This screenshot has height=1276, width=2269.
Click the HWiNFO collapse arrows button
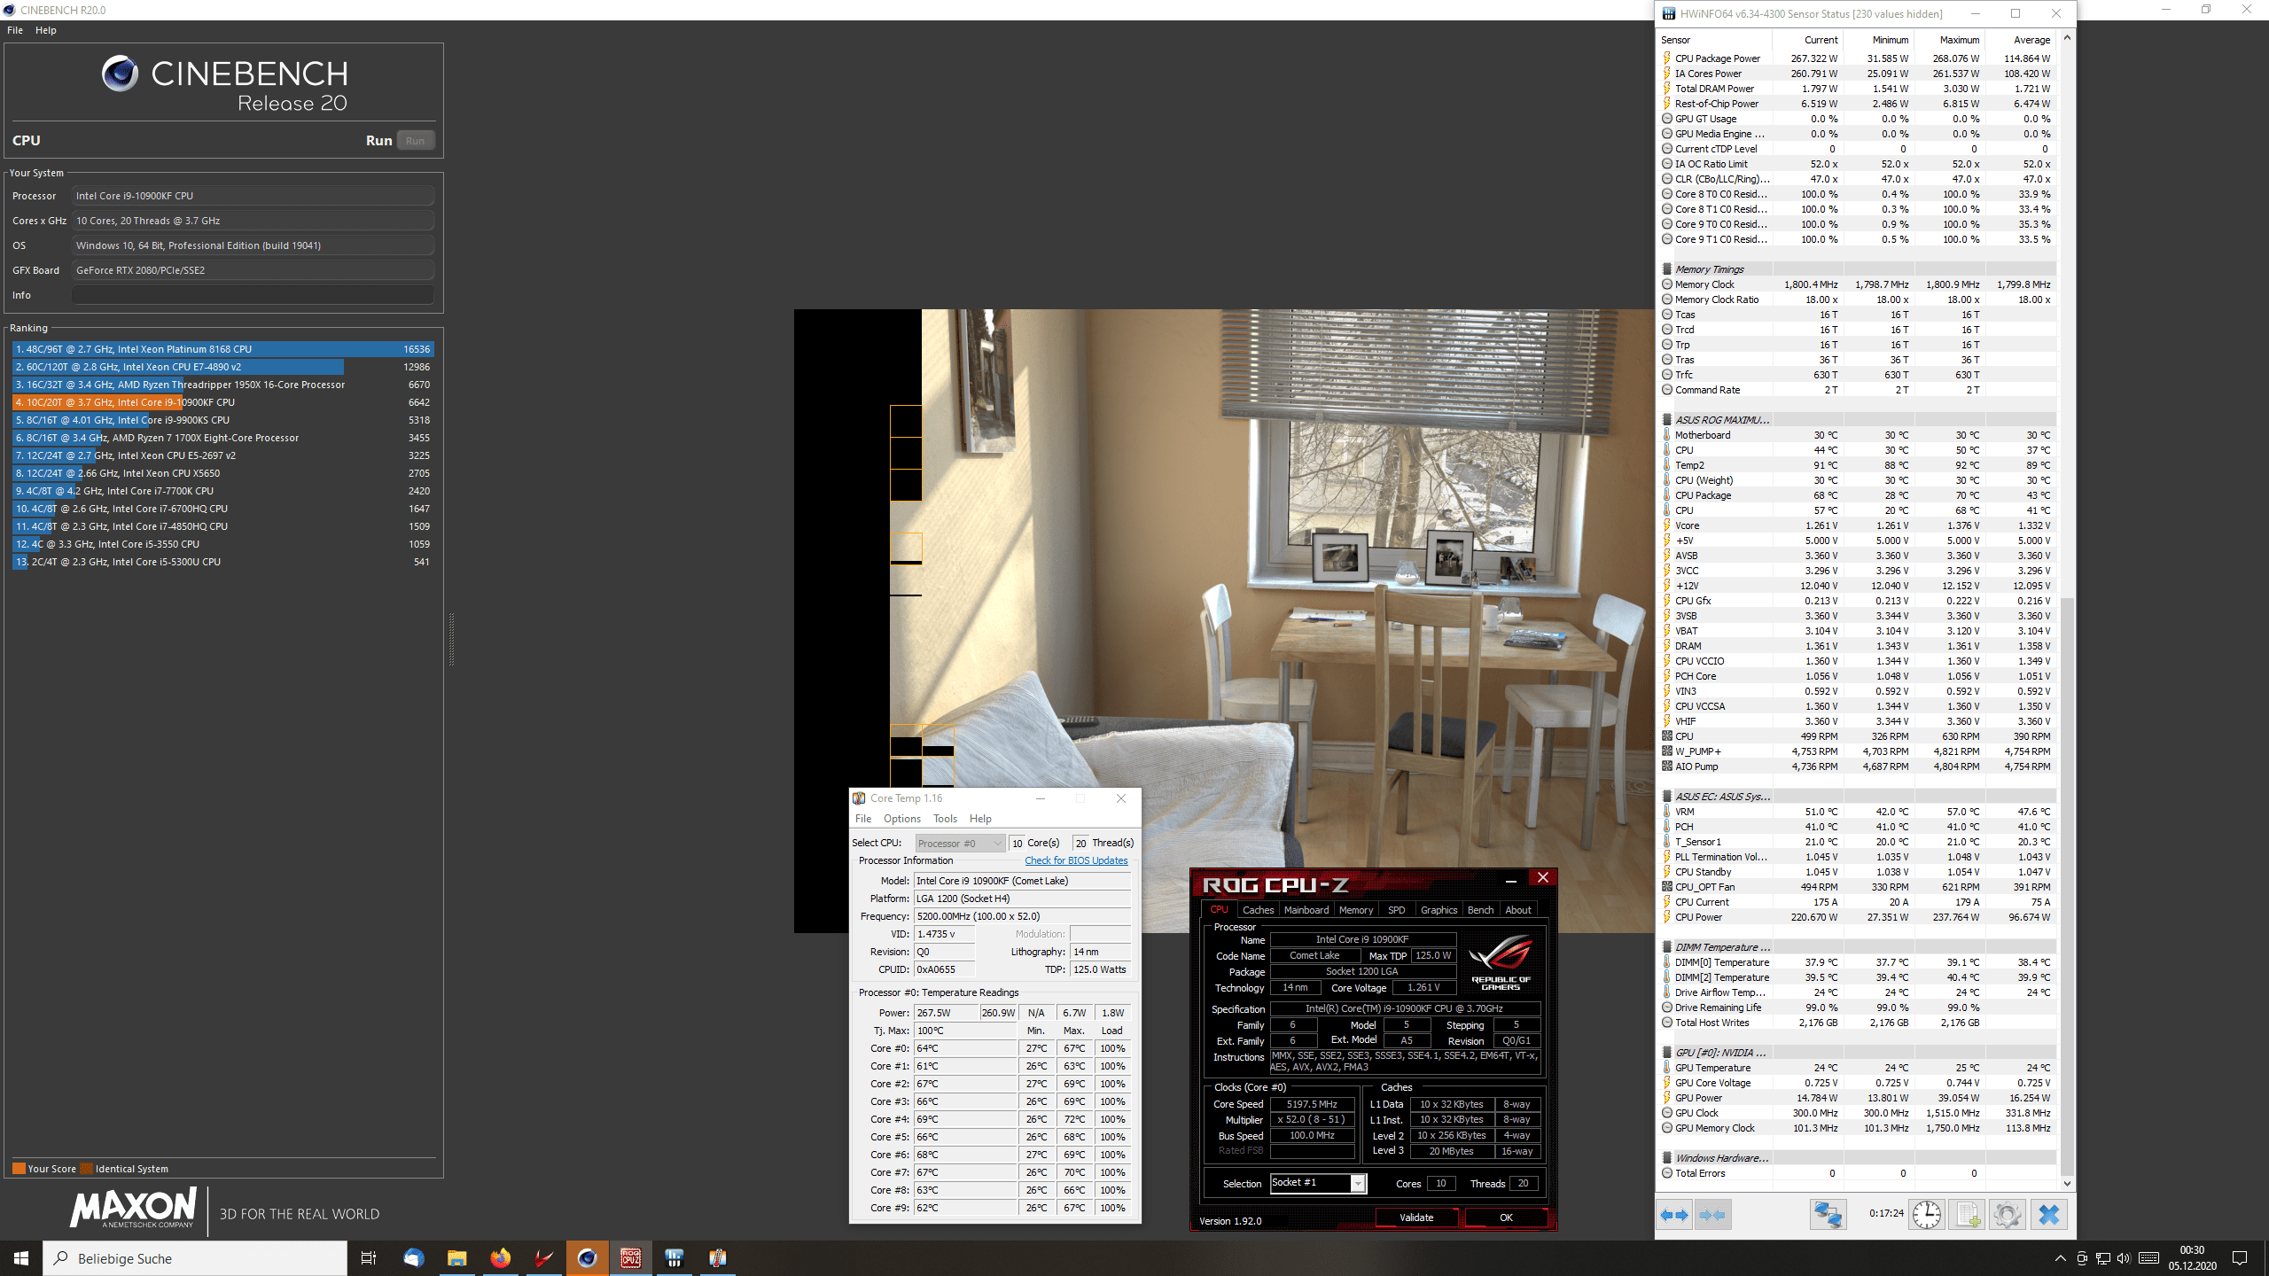[x=1712, y=1215]
